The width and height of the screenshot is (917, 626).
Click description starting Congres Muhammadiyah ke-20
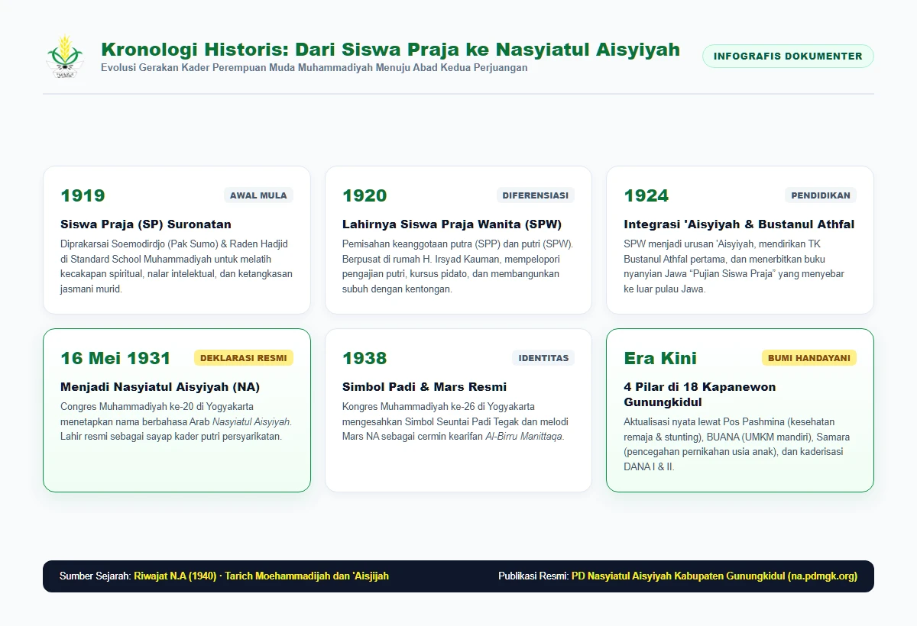click(x=177, y=421)
